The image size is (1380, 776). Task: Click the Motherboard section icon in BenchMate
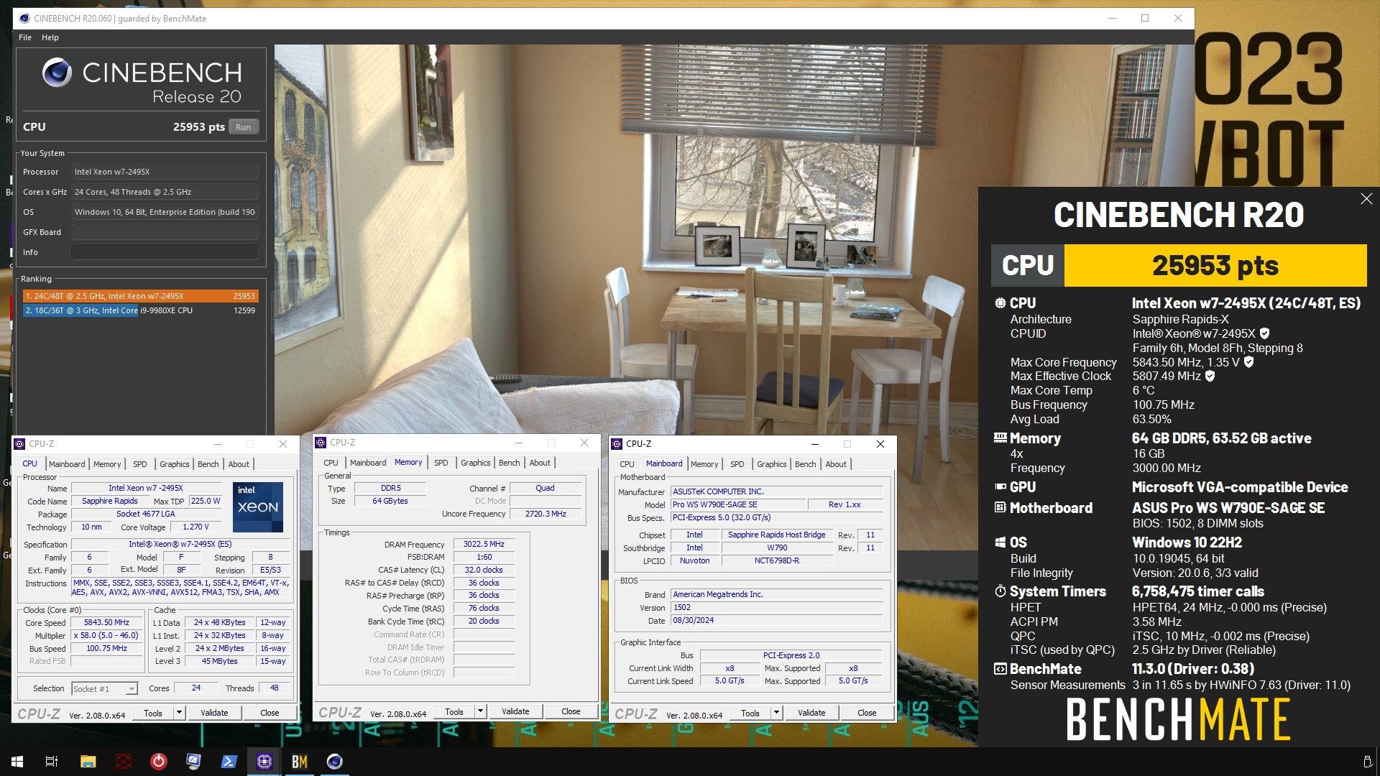pyautogui.click(x=1000, y=508)
